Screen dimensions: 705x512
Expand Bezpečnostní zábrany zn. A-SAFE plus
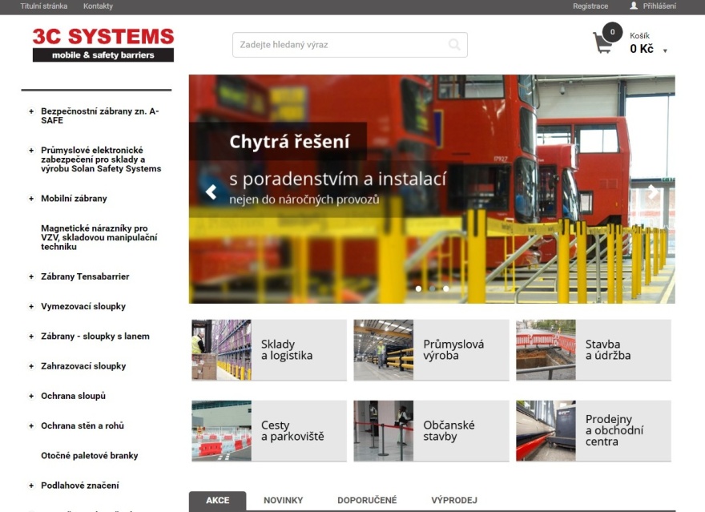(x=31, y=111)
